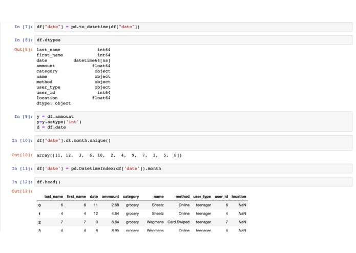Click row index 0 in dataframe table

tap(39, 205)
